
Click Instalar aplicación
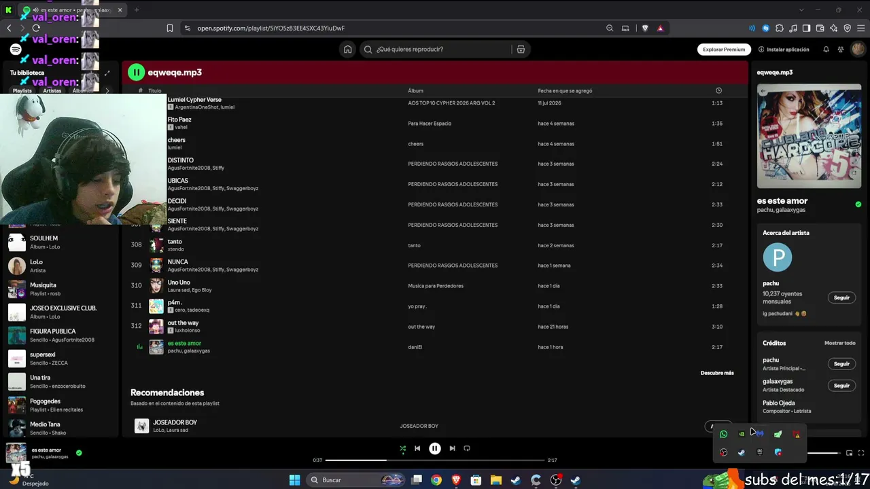point(784,50)
